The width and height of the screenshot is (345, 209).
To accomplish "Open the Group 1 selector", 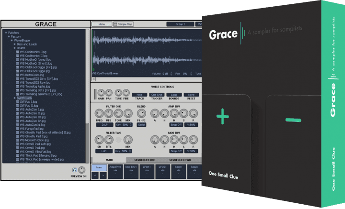I will click(x=180, y=24).
